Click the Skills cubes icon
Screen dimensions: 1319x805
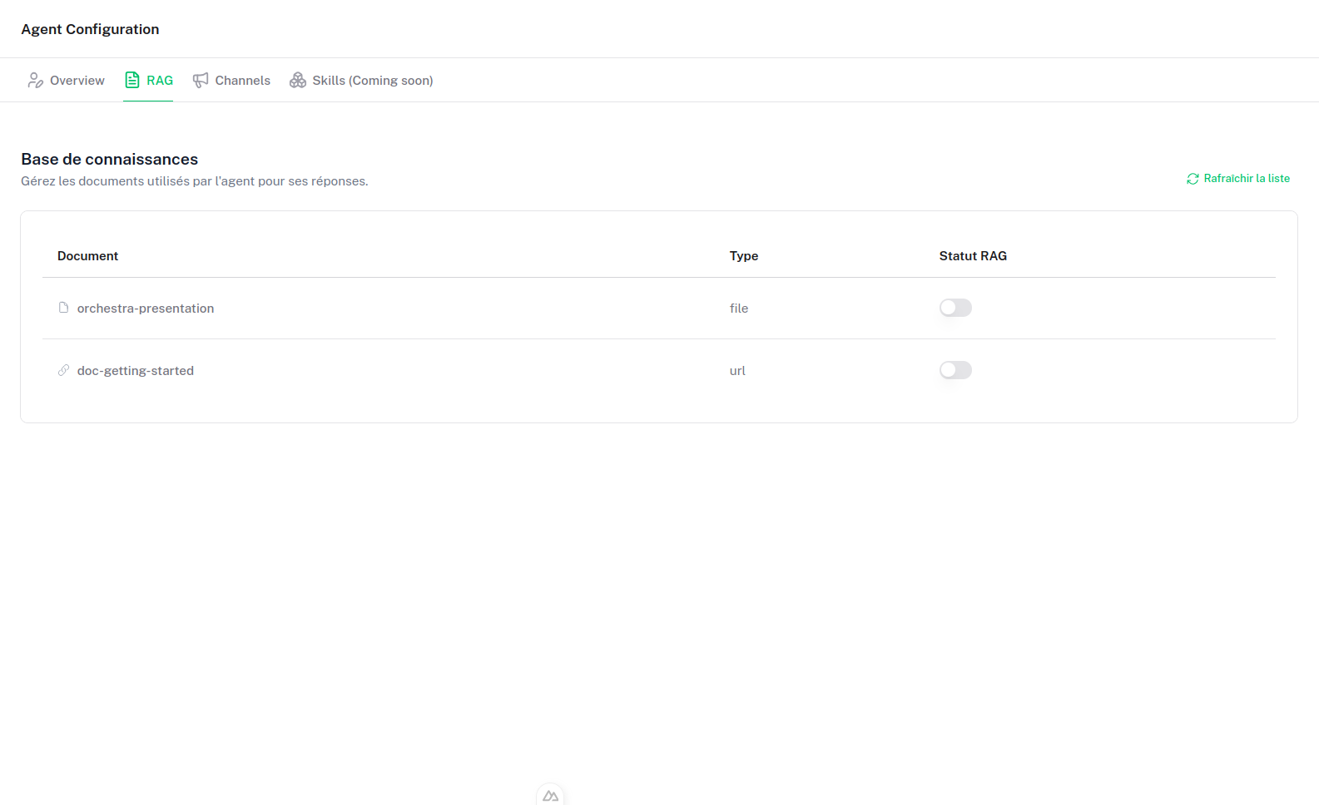pos(298,80)
